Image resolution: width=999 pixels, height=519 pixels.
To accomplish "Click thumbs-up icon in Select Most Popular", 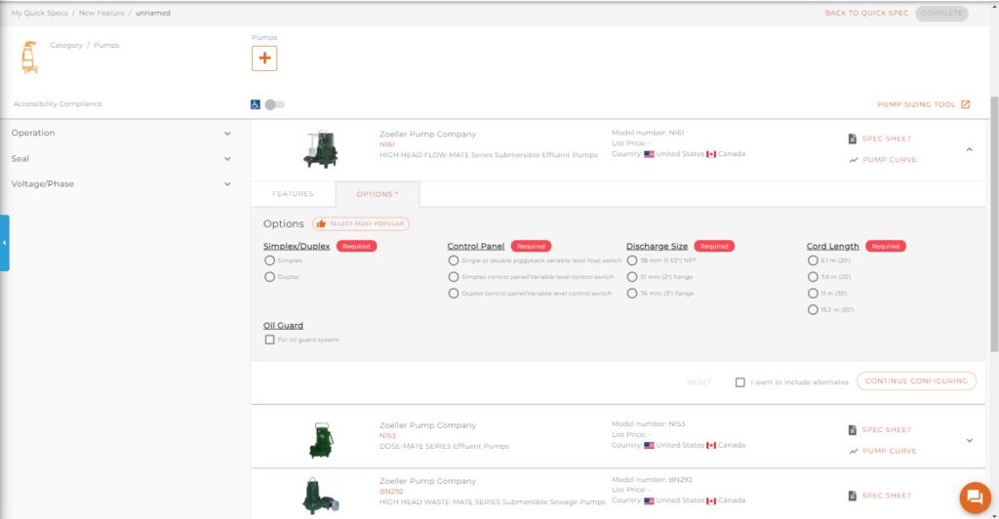I will pos(321,223).
